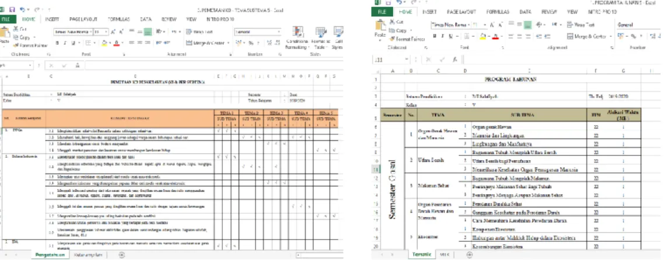Click Borders icon in right Excel window

click(x=466, y=36)
